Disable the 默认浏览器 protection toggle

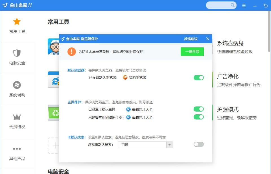(198, 77)
